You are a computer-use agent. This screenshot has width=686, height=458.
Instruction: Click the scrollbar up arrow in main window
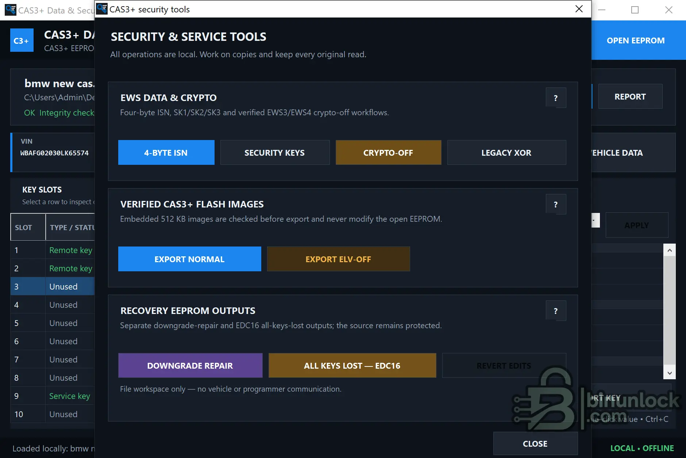click(x=670, y=250)
